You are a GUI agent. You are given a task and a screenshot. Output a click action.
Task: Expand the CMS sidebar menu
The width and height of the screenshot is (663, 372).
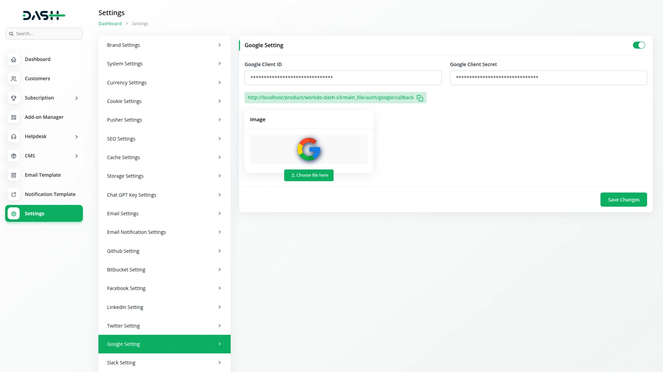pyautogui.click(x=77, y=156)
